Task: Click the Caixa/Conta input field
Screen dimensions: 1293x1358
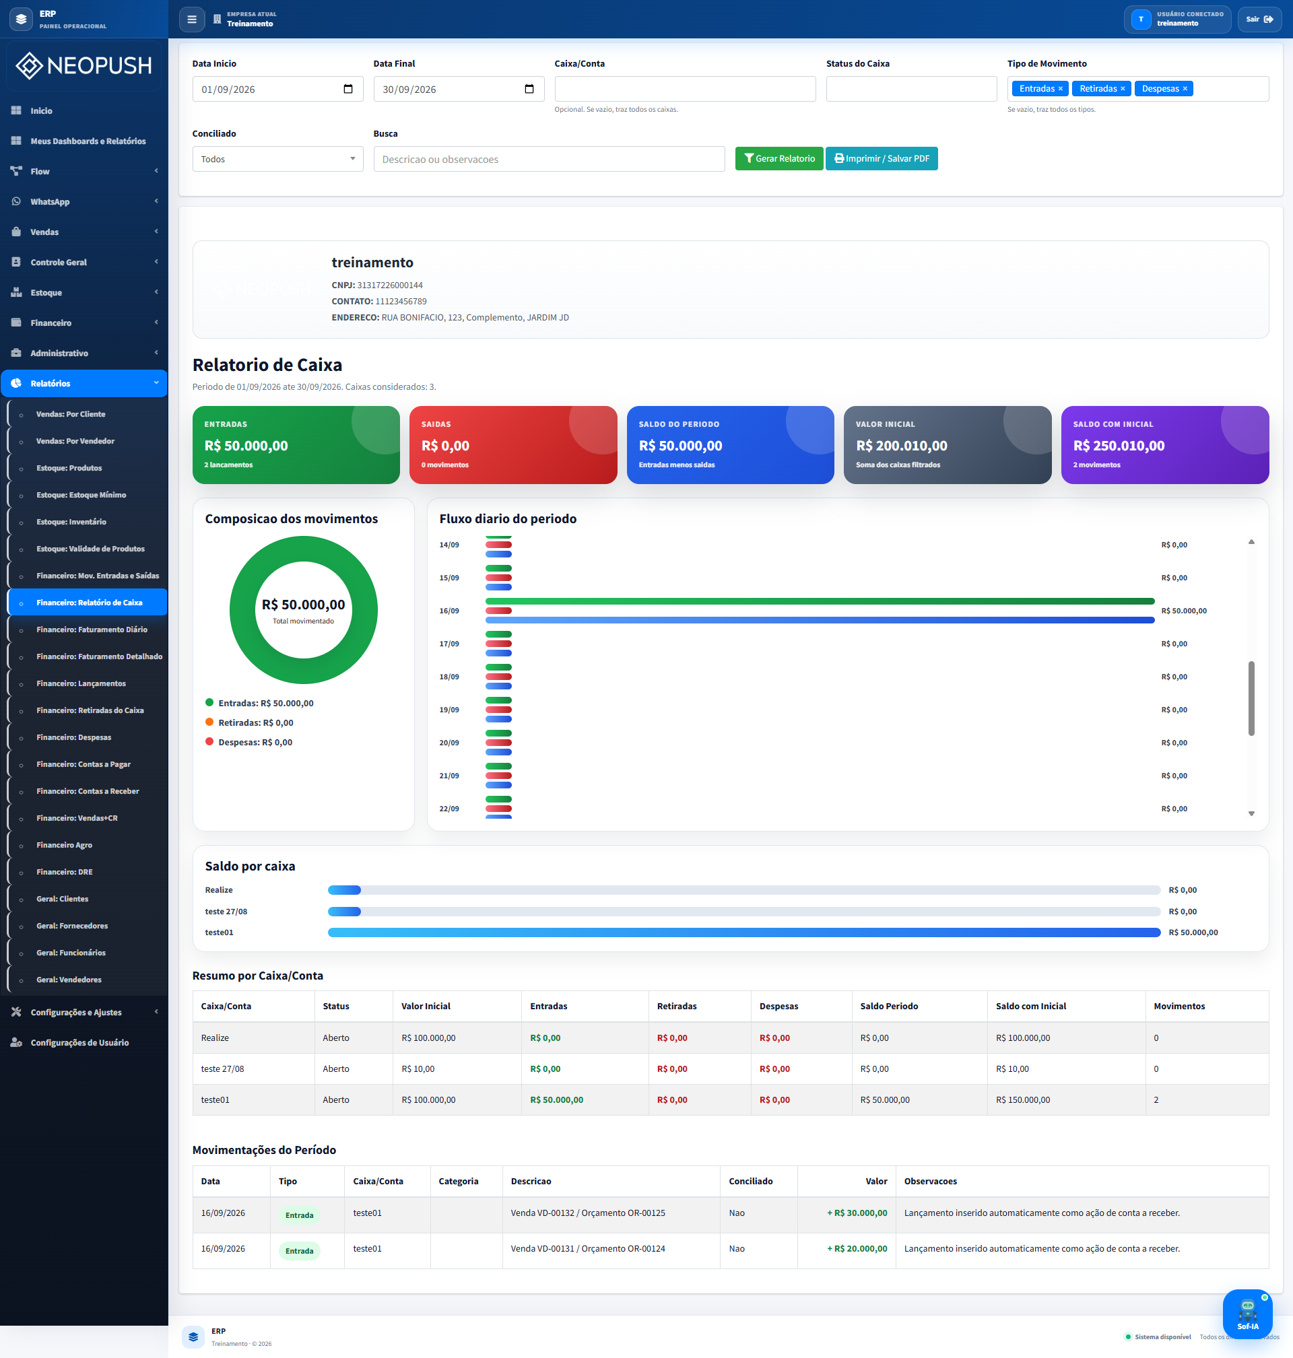Action: (684, 89)
